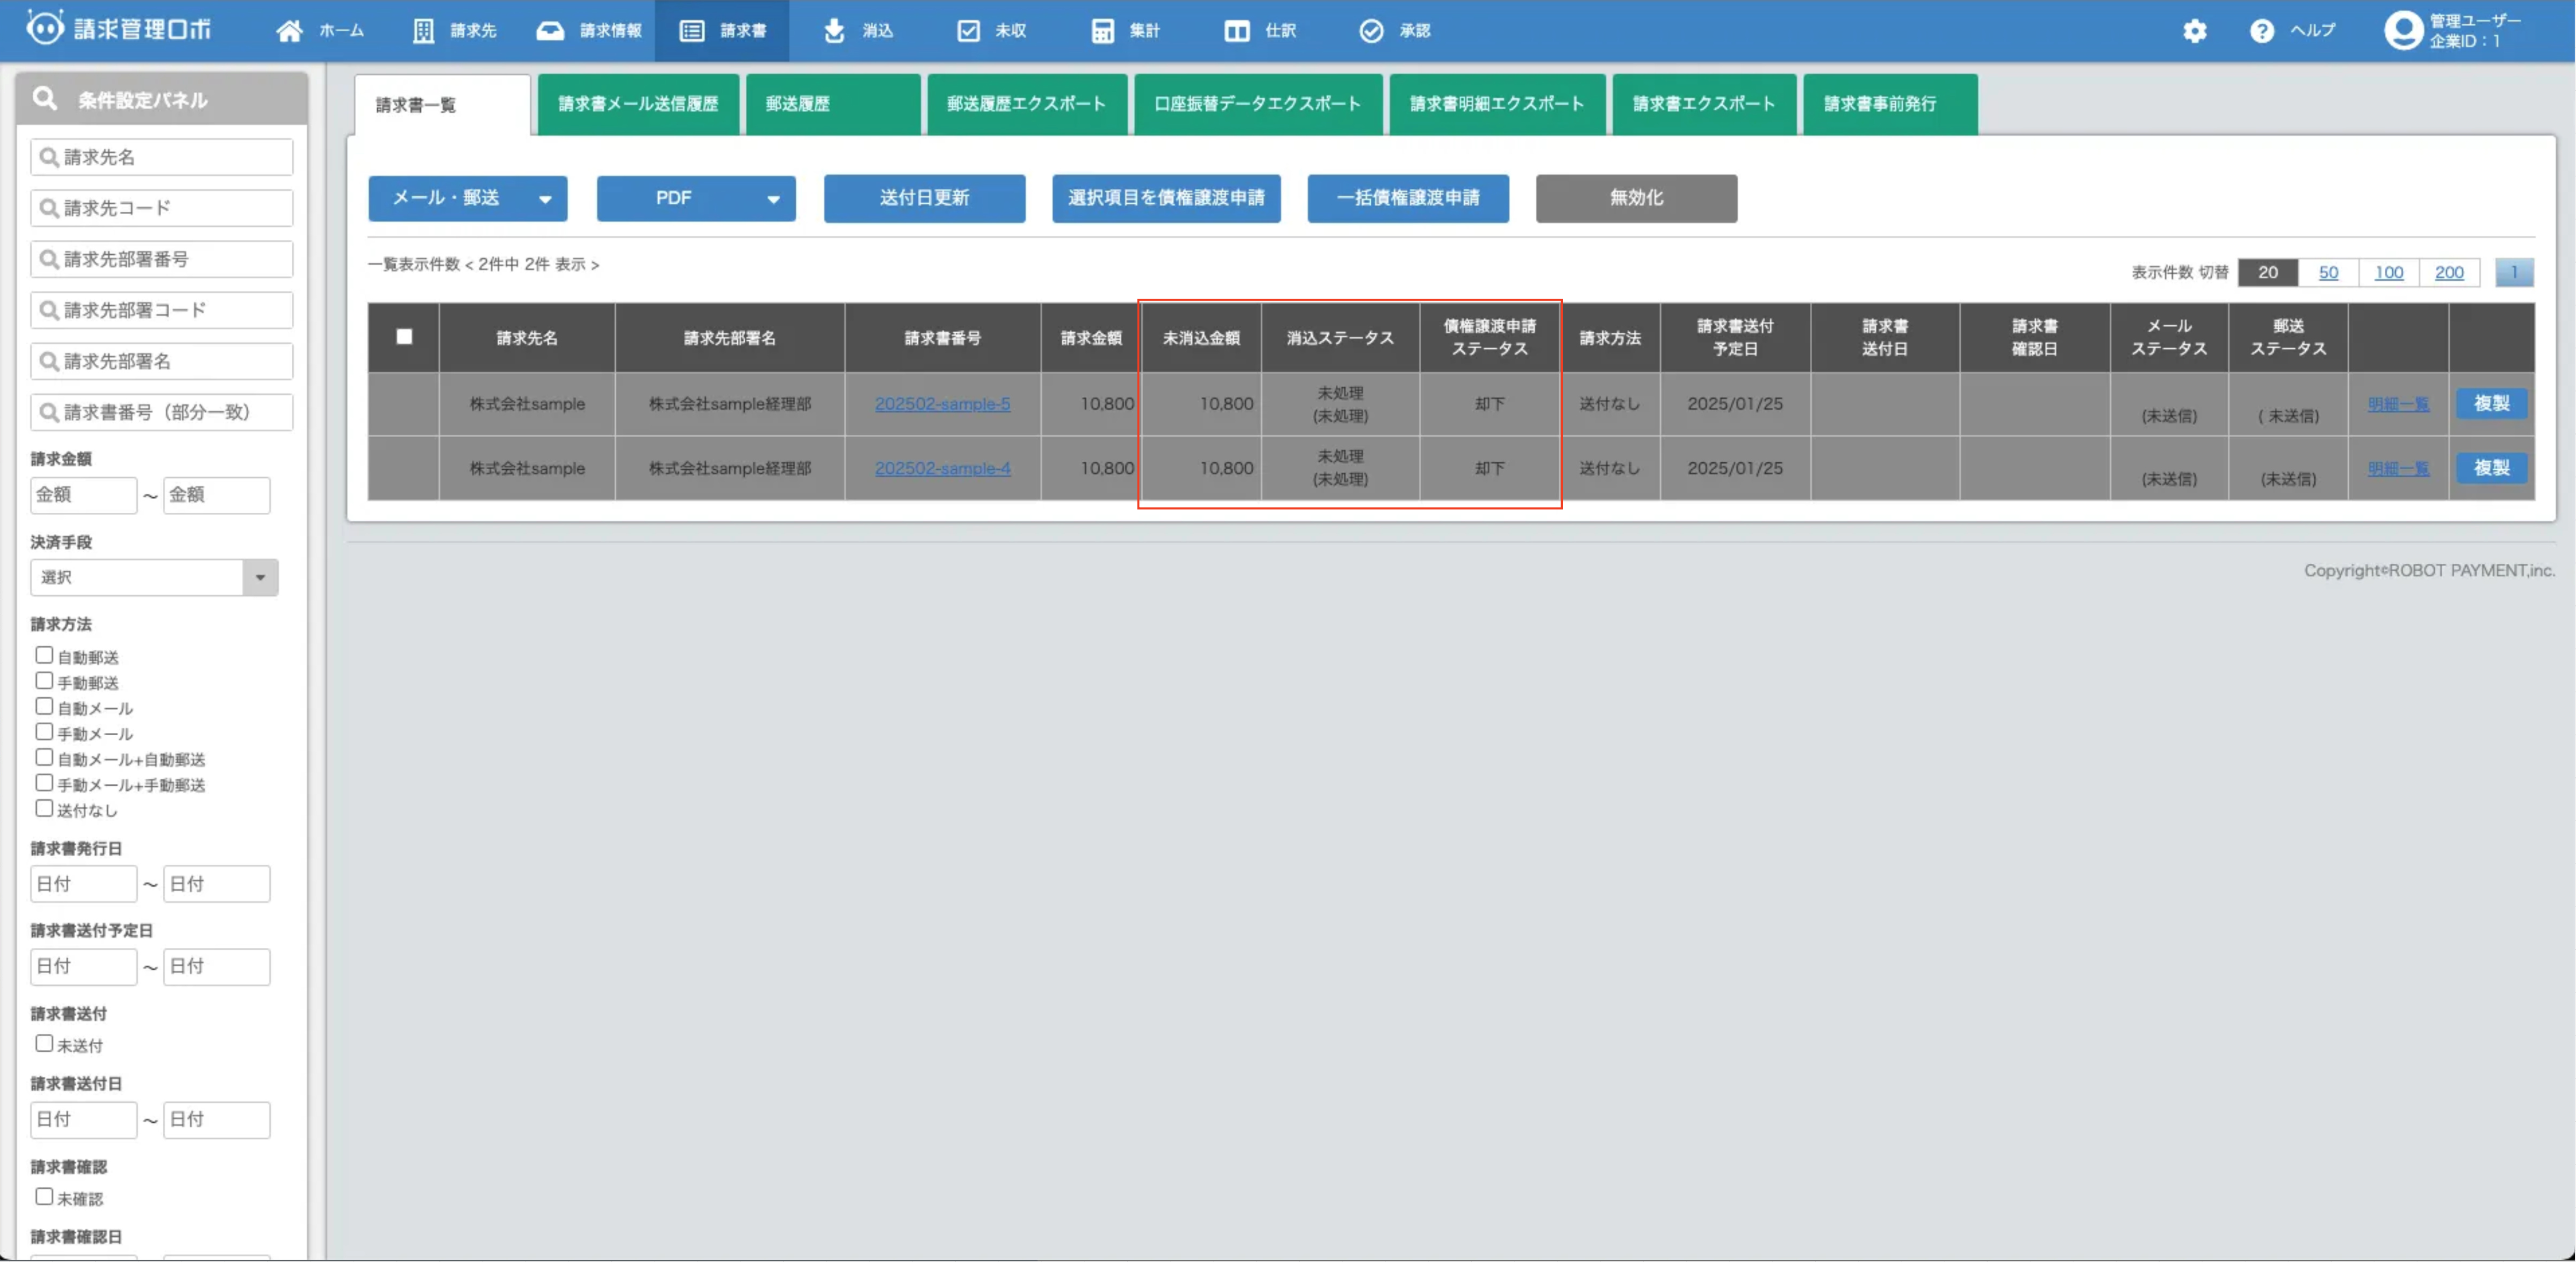The width and height of the screenshot is (2576, 1262).
Task: Focus the 請求先コード search field
Action: point(162,208)
